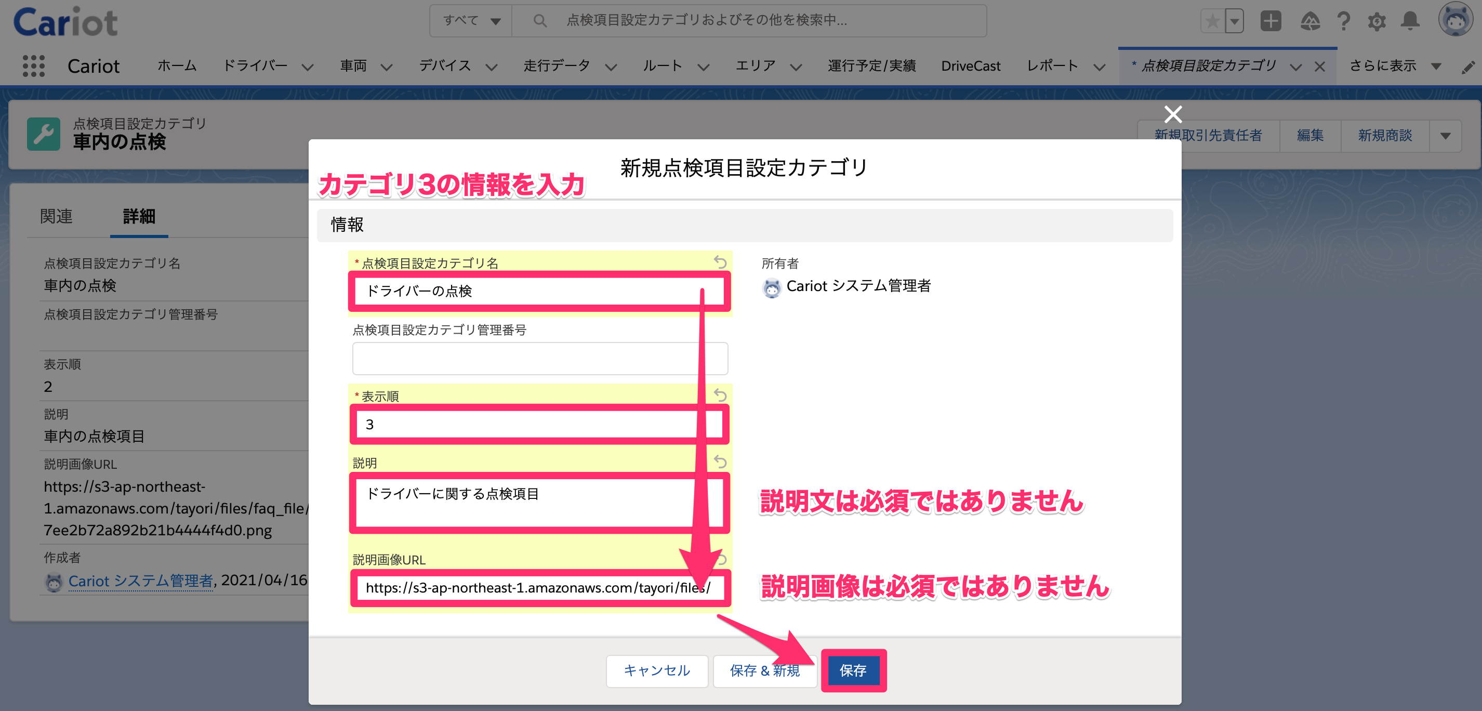Click the 保存 & 新規 button
The height and width of the screenshot is (711, 1482).
[764, 671]
